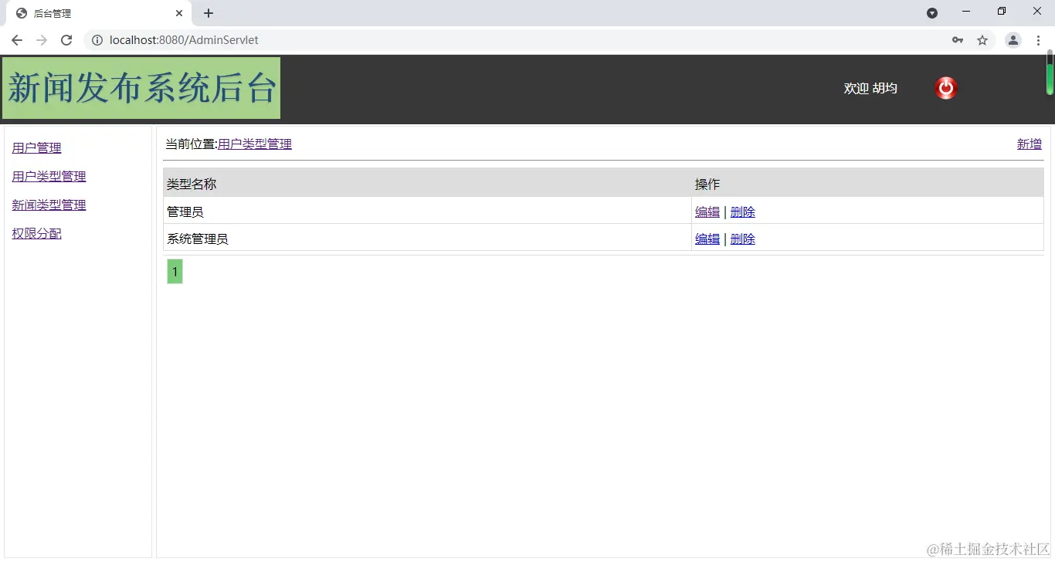Delete the 系统管理员 row via 删除
The image size is (1055, 562).
coord(743,239)
